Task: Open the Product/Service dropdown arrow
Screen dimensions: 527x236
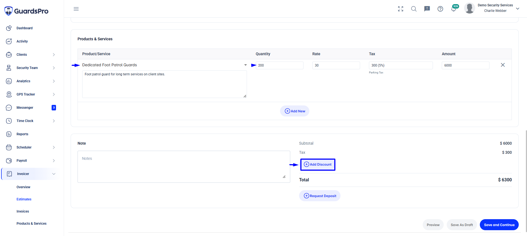Action: click(245, 65)
